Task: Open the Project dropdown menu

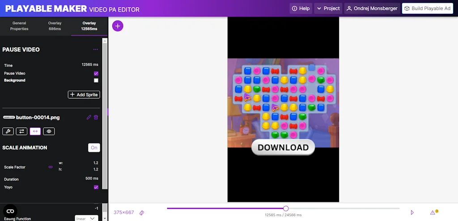Action: click(x=328, y=8)
